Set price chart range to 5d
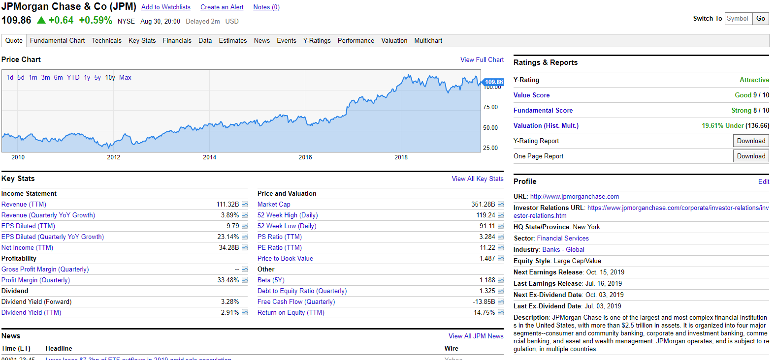 (x=21, y=78)
